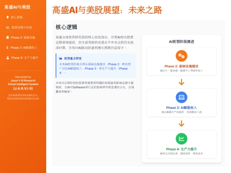This screenshot has height=173, width=231.
Task: Click the page title 高盛AI与美股展望：未来之路
Action: (107, 10)
